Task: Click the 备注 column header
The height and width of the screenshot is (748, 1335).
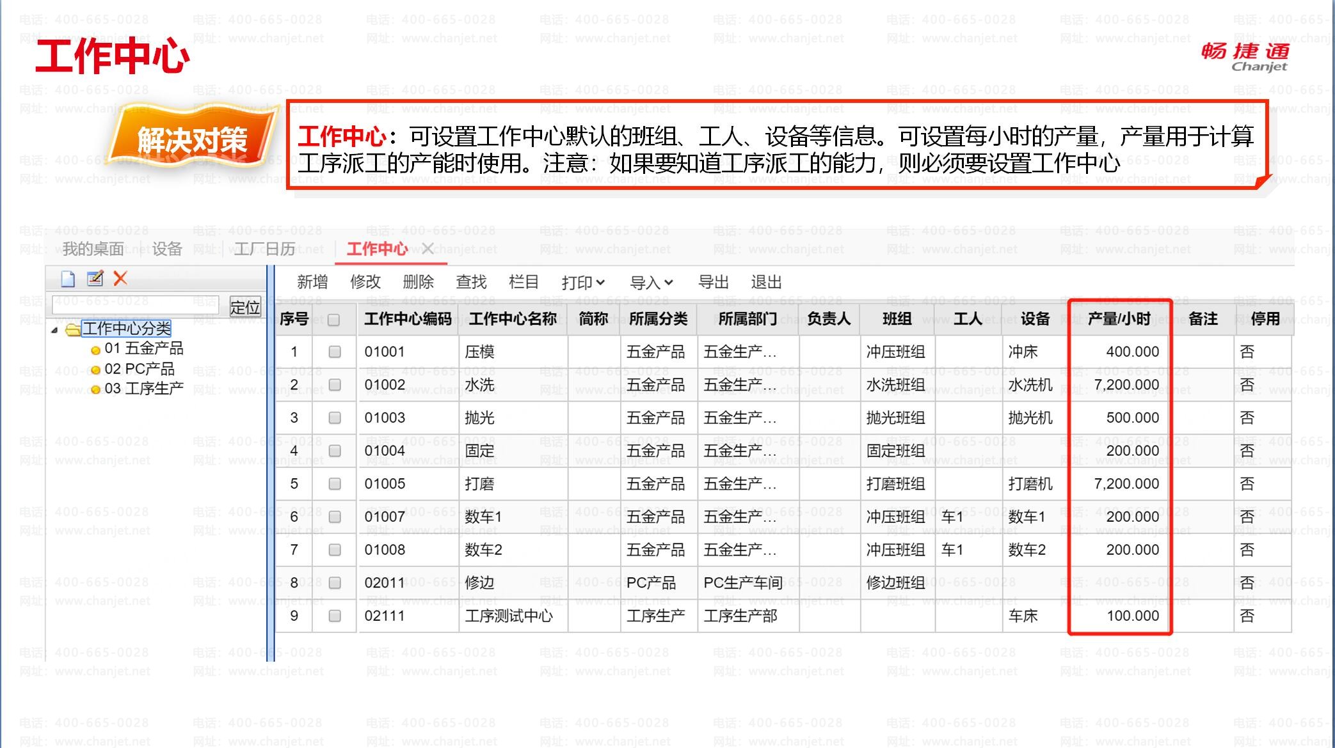Action: coord(1203,319)
